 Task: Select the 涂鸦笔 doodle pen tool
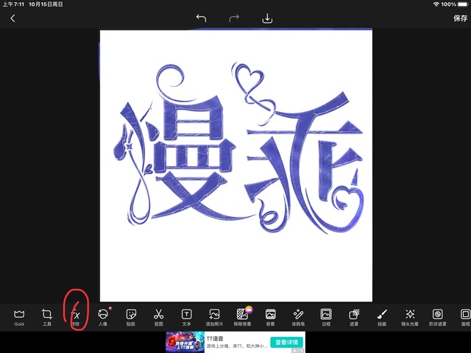pyautogui.click(x=298, y=315)
